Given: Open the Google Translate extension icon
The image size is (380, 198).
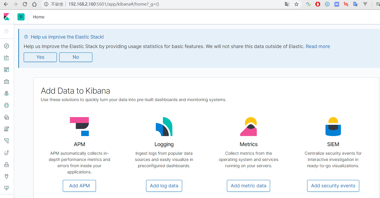Looking at the screenshot, I should coord(356,4).
